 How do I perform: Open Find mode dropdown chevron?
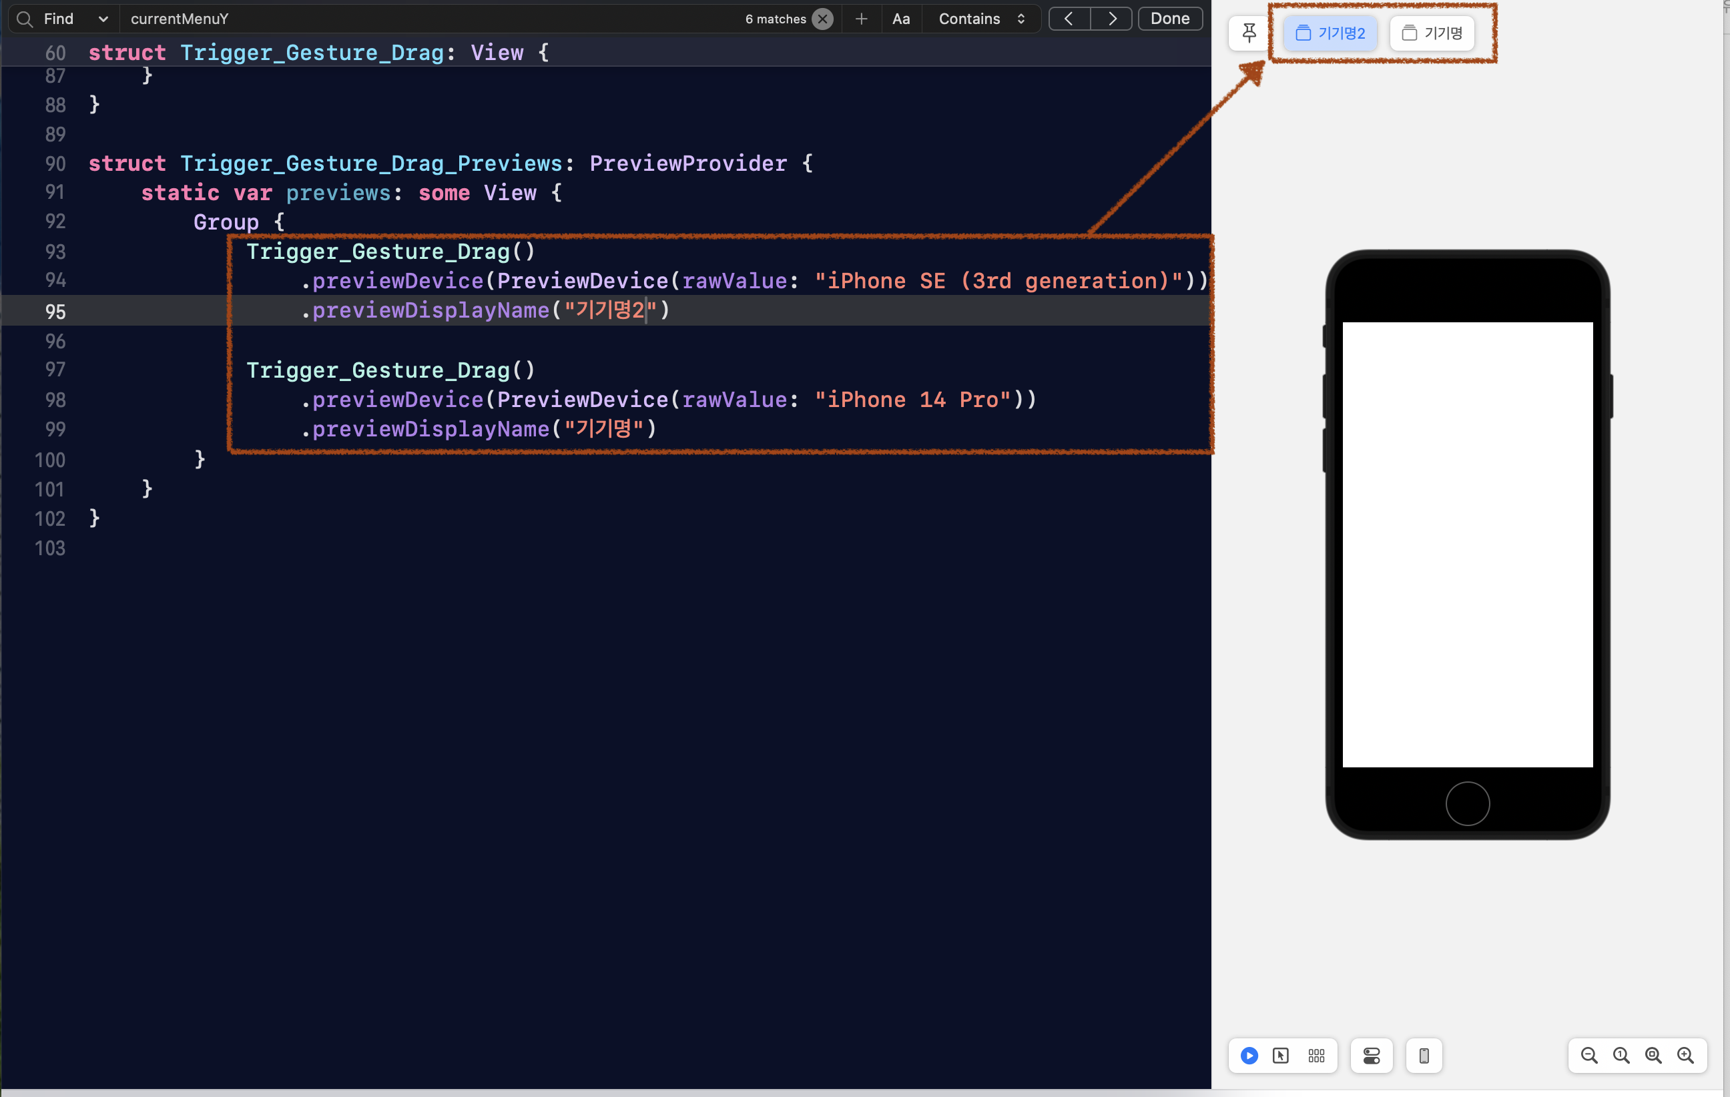coord(103,19)
